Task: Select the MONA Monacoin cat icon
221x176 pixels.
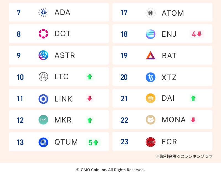Action: [x=151, y=120]
